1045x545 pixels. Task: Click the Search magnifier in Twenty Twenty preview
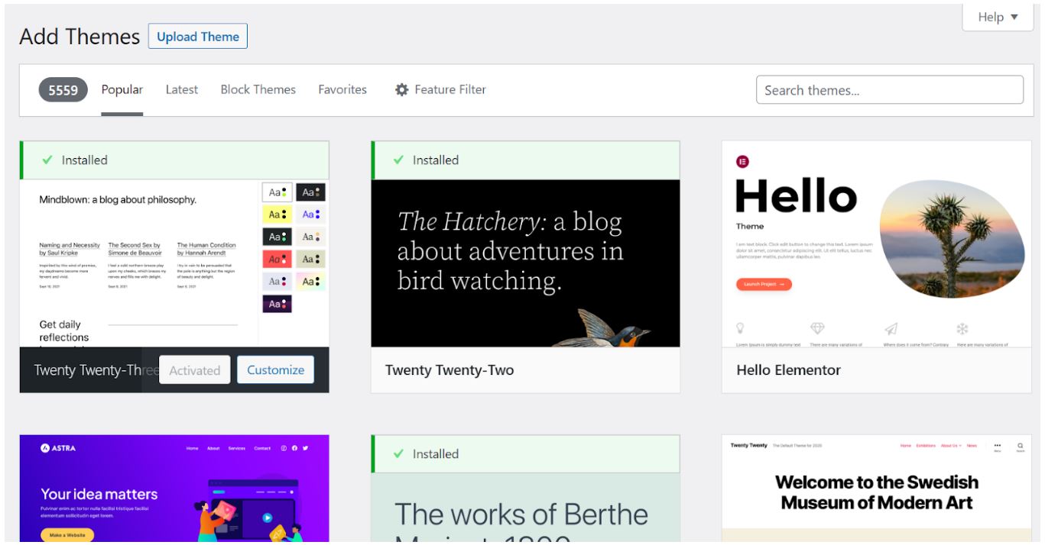1020,445
